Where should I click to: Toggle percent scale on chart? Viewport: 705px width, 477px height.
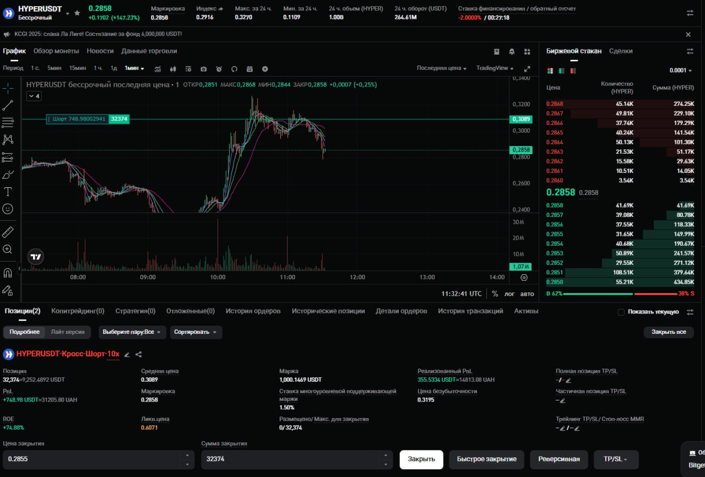[x=495, y=294]
